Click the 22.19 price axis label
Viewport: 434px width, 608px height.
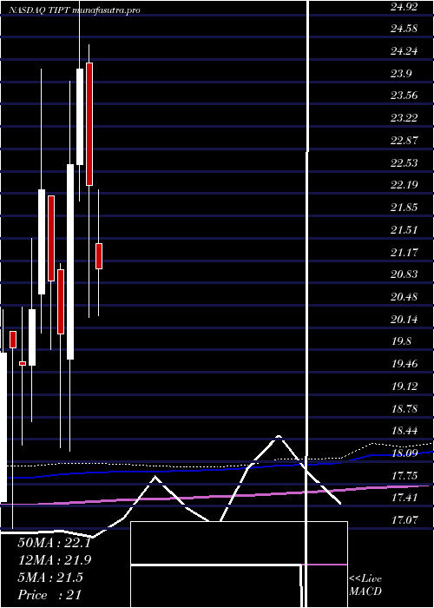pos(404,185)
